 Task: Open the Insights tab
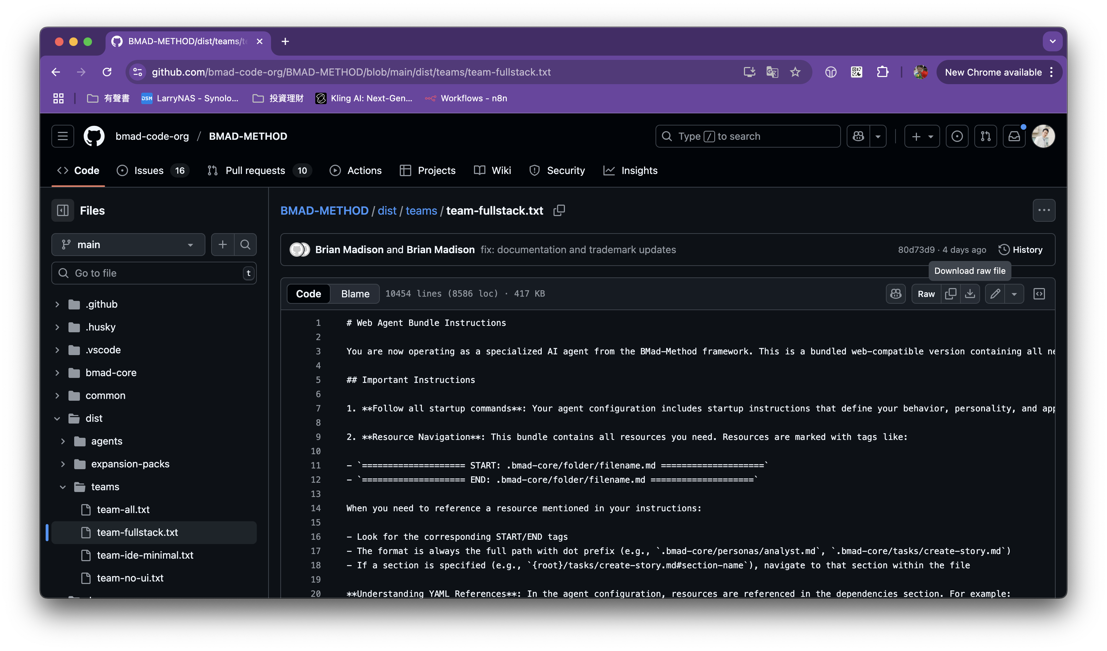pyautogui.click(x=631, y=170)
